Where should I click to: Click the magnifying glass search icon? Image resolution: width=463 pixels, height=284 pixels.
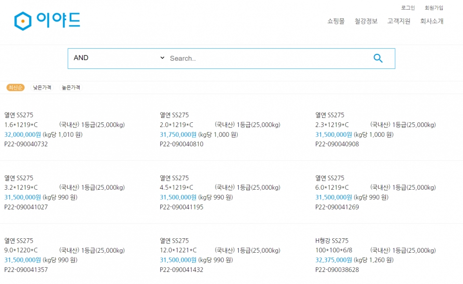coord(378,58)
